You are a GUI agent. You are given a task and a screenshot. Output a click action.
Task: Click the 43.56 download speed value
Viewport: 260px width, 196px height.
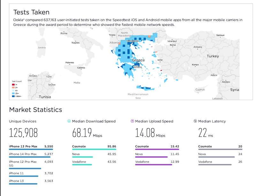click(x=112, y=162)
